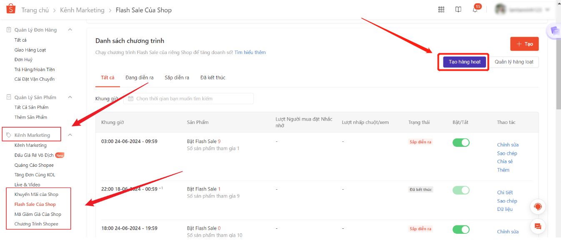Open the red support headset icon

coord(538,207)
